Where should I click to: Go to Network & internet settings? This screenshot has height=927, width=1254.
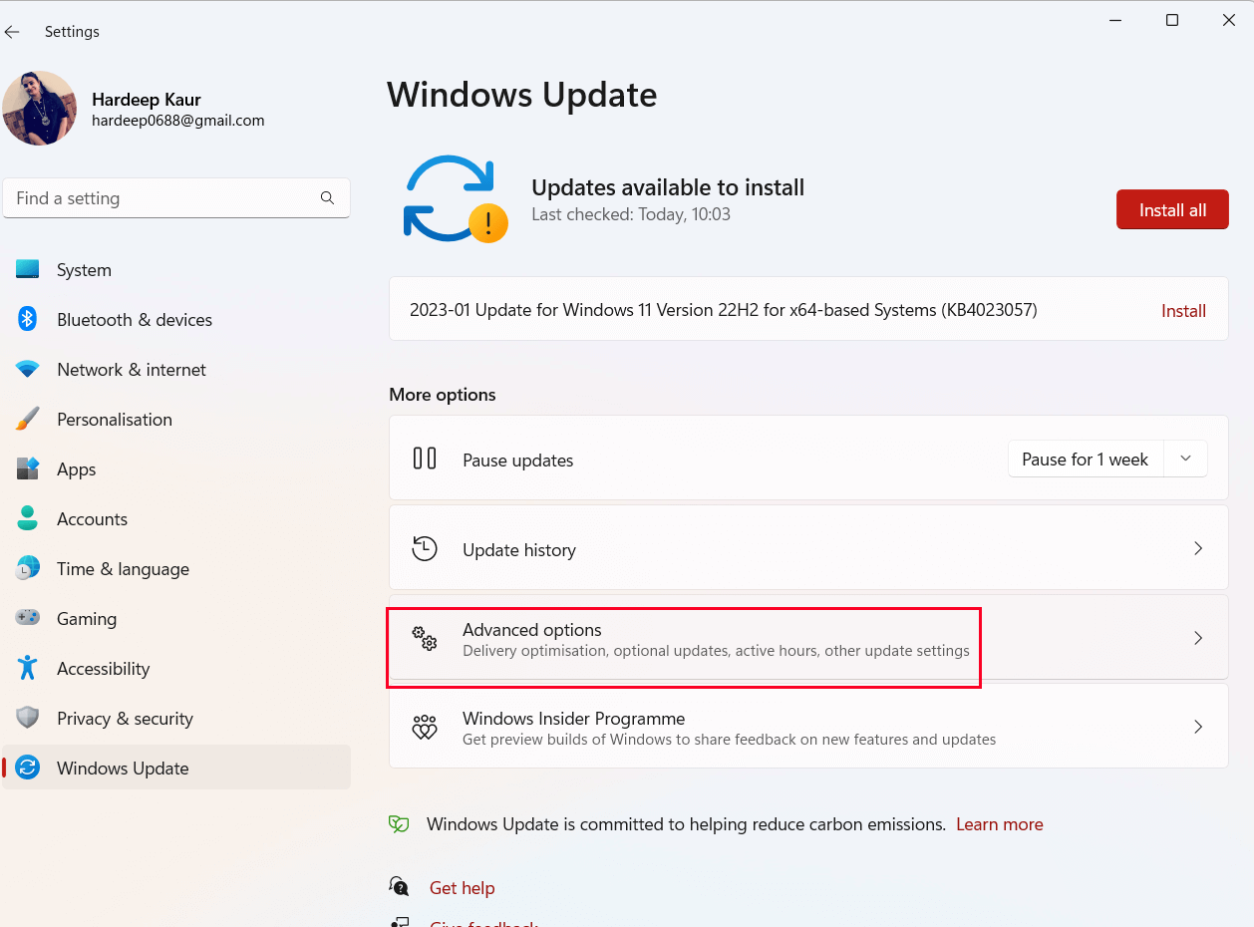176,370
